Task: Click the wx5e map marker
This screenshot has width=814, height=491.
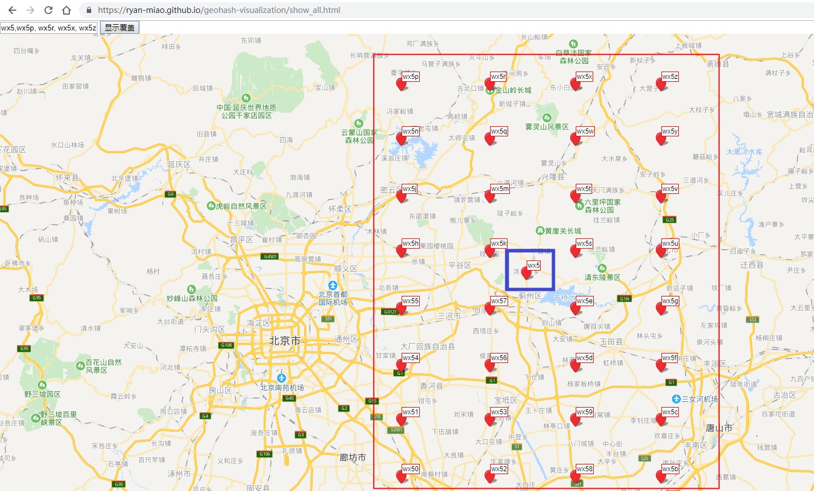Action: click(576, 309)
